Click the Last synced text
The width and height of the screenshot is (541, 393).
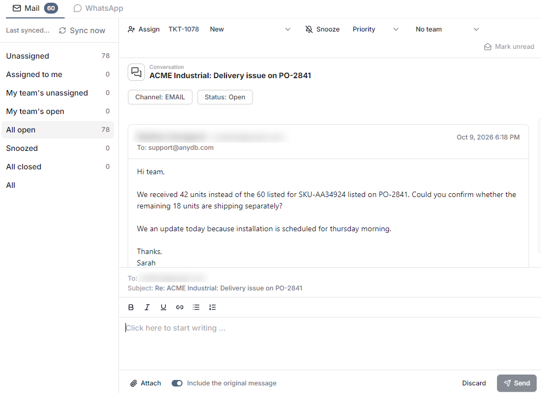coord(28,30)
